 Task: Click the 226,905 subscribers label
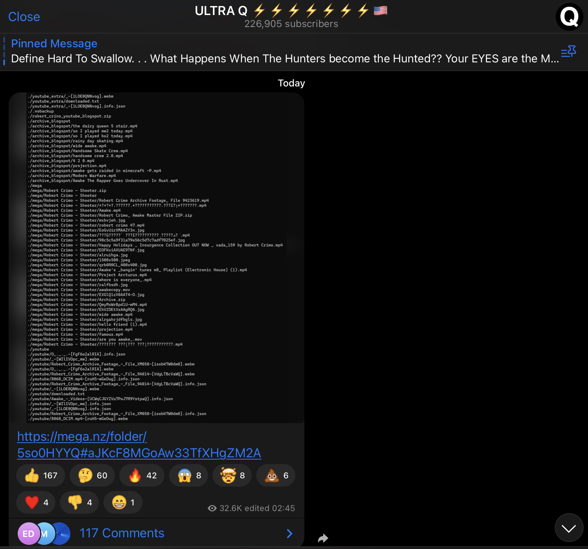pos(291,24)
